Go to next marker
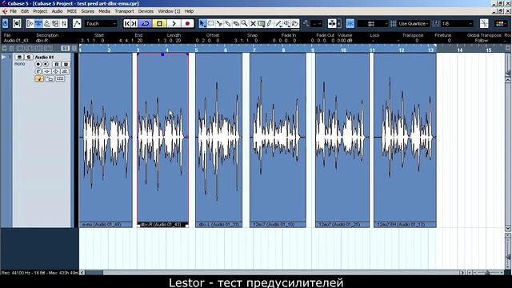This screenshot has height=288, width=512. point(134,23)
